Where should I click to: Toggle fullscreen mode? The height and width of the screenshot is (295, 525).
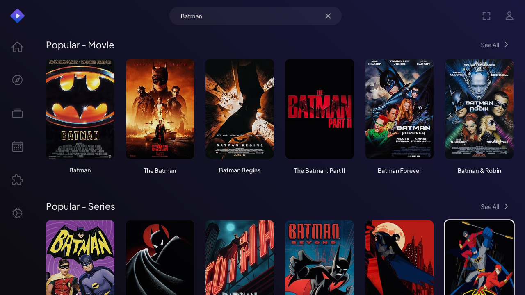486,16
